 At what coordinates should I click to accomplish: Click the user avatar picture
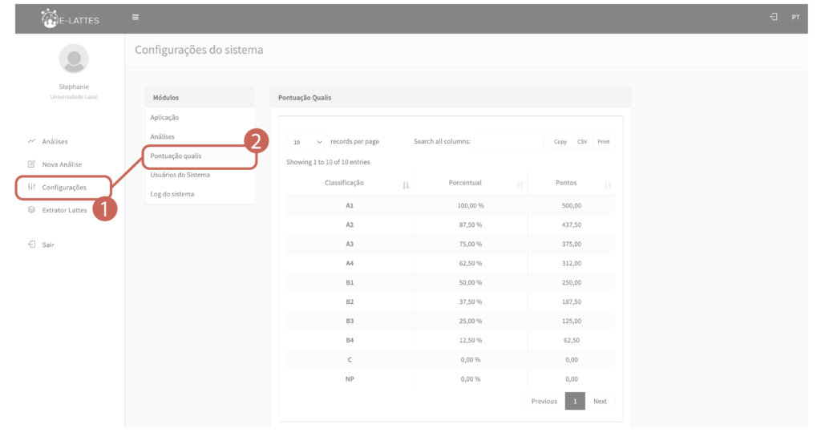tap(74, 59)
